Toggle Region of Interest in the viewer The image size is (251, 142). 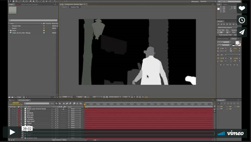click(104, 97)
